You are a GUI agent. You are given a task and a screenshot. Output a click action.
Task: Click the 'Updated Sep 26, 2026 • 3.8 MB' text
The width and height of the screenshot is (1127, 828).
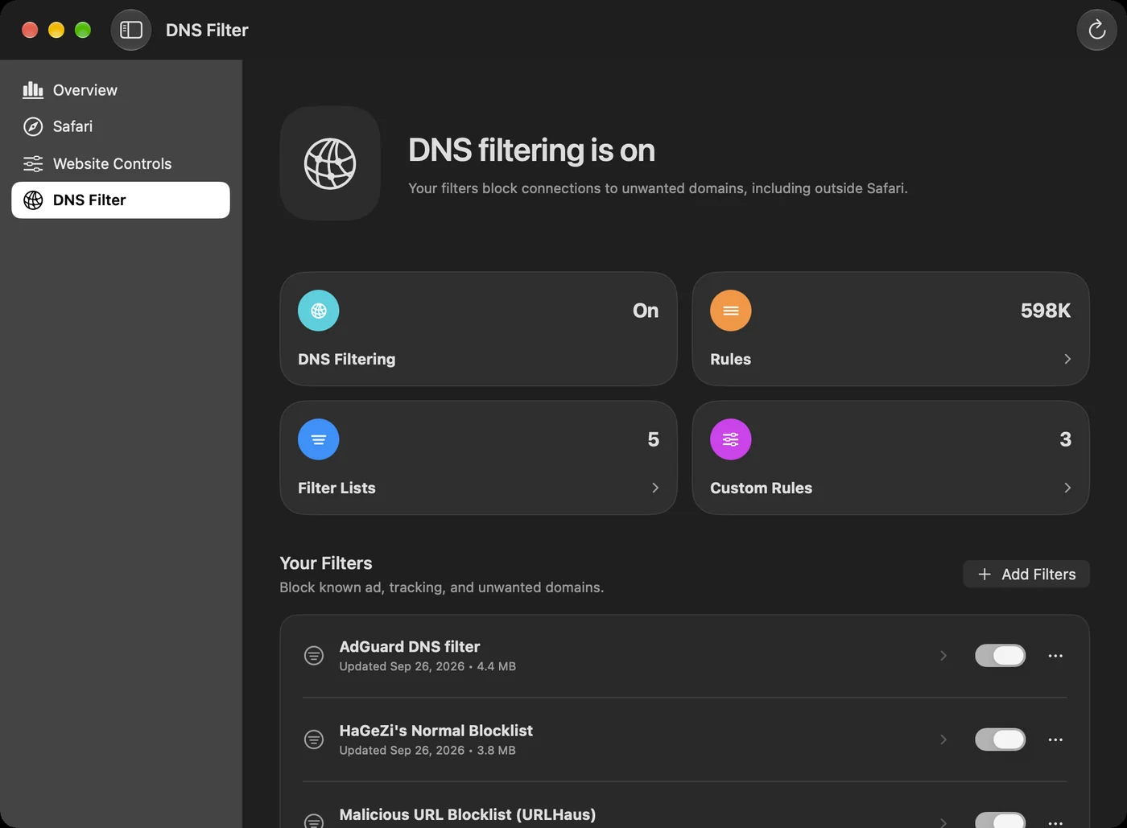[427, 750]
